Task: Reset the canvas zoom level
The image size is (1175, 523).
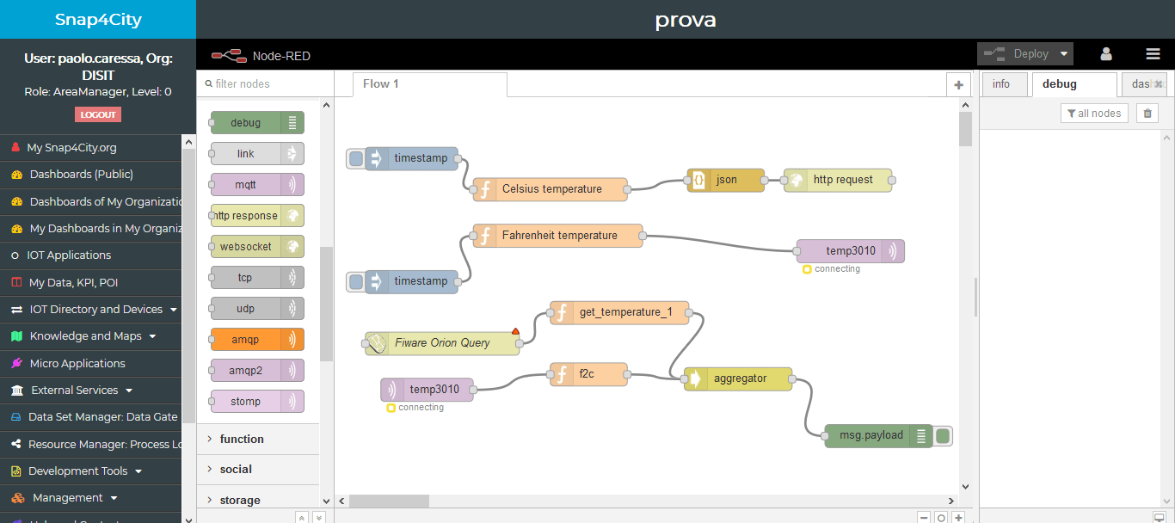Action: pos(941,518)
